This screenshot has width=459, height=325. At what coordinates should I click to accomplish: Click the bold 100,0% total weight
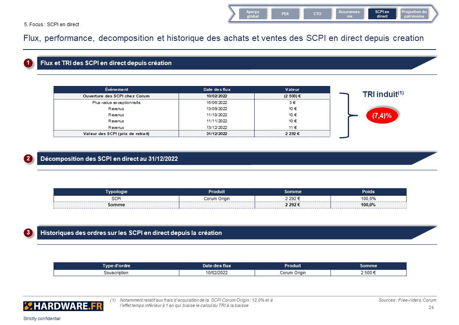(x=368, y=205)
